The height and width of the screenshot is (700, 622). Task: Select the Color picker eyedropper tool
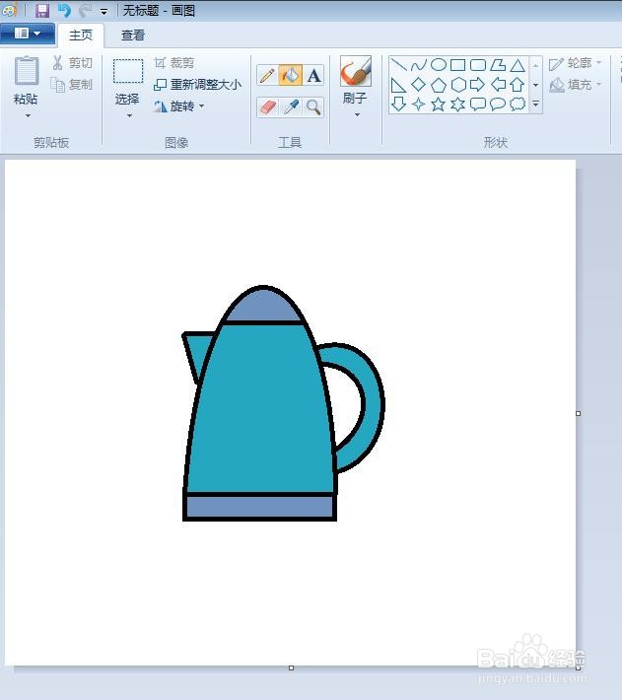tap(291, 107)
